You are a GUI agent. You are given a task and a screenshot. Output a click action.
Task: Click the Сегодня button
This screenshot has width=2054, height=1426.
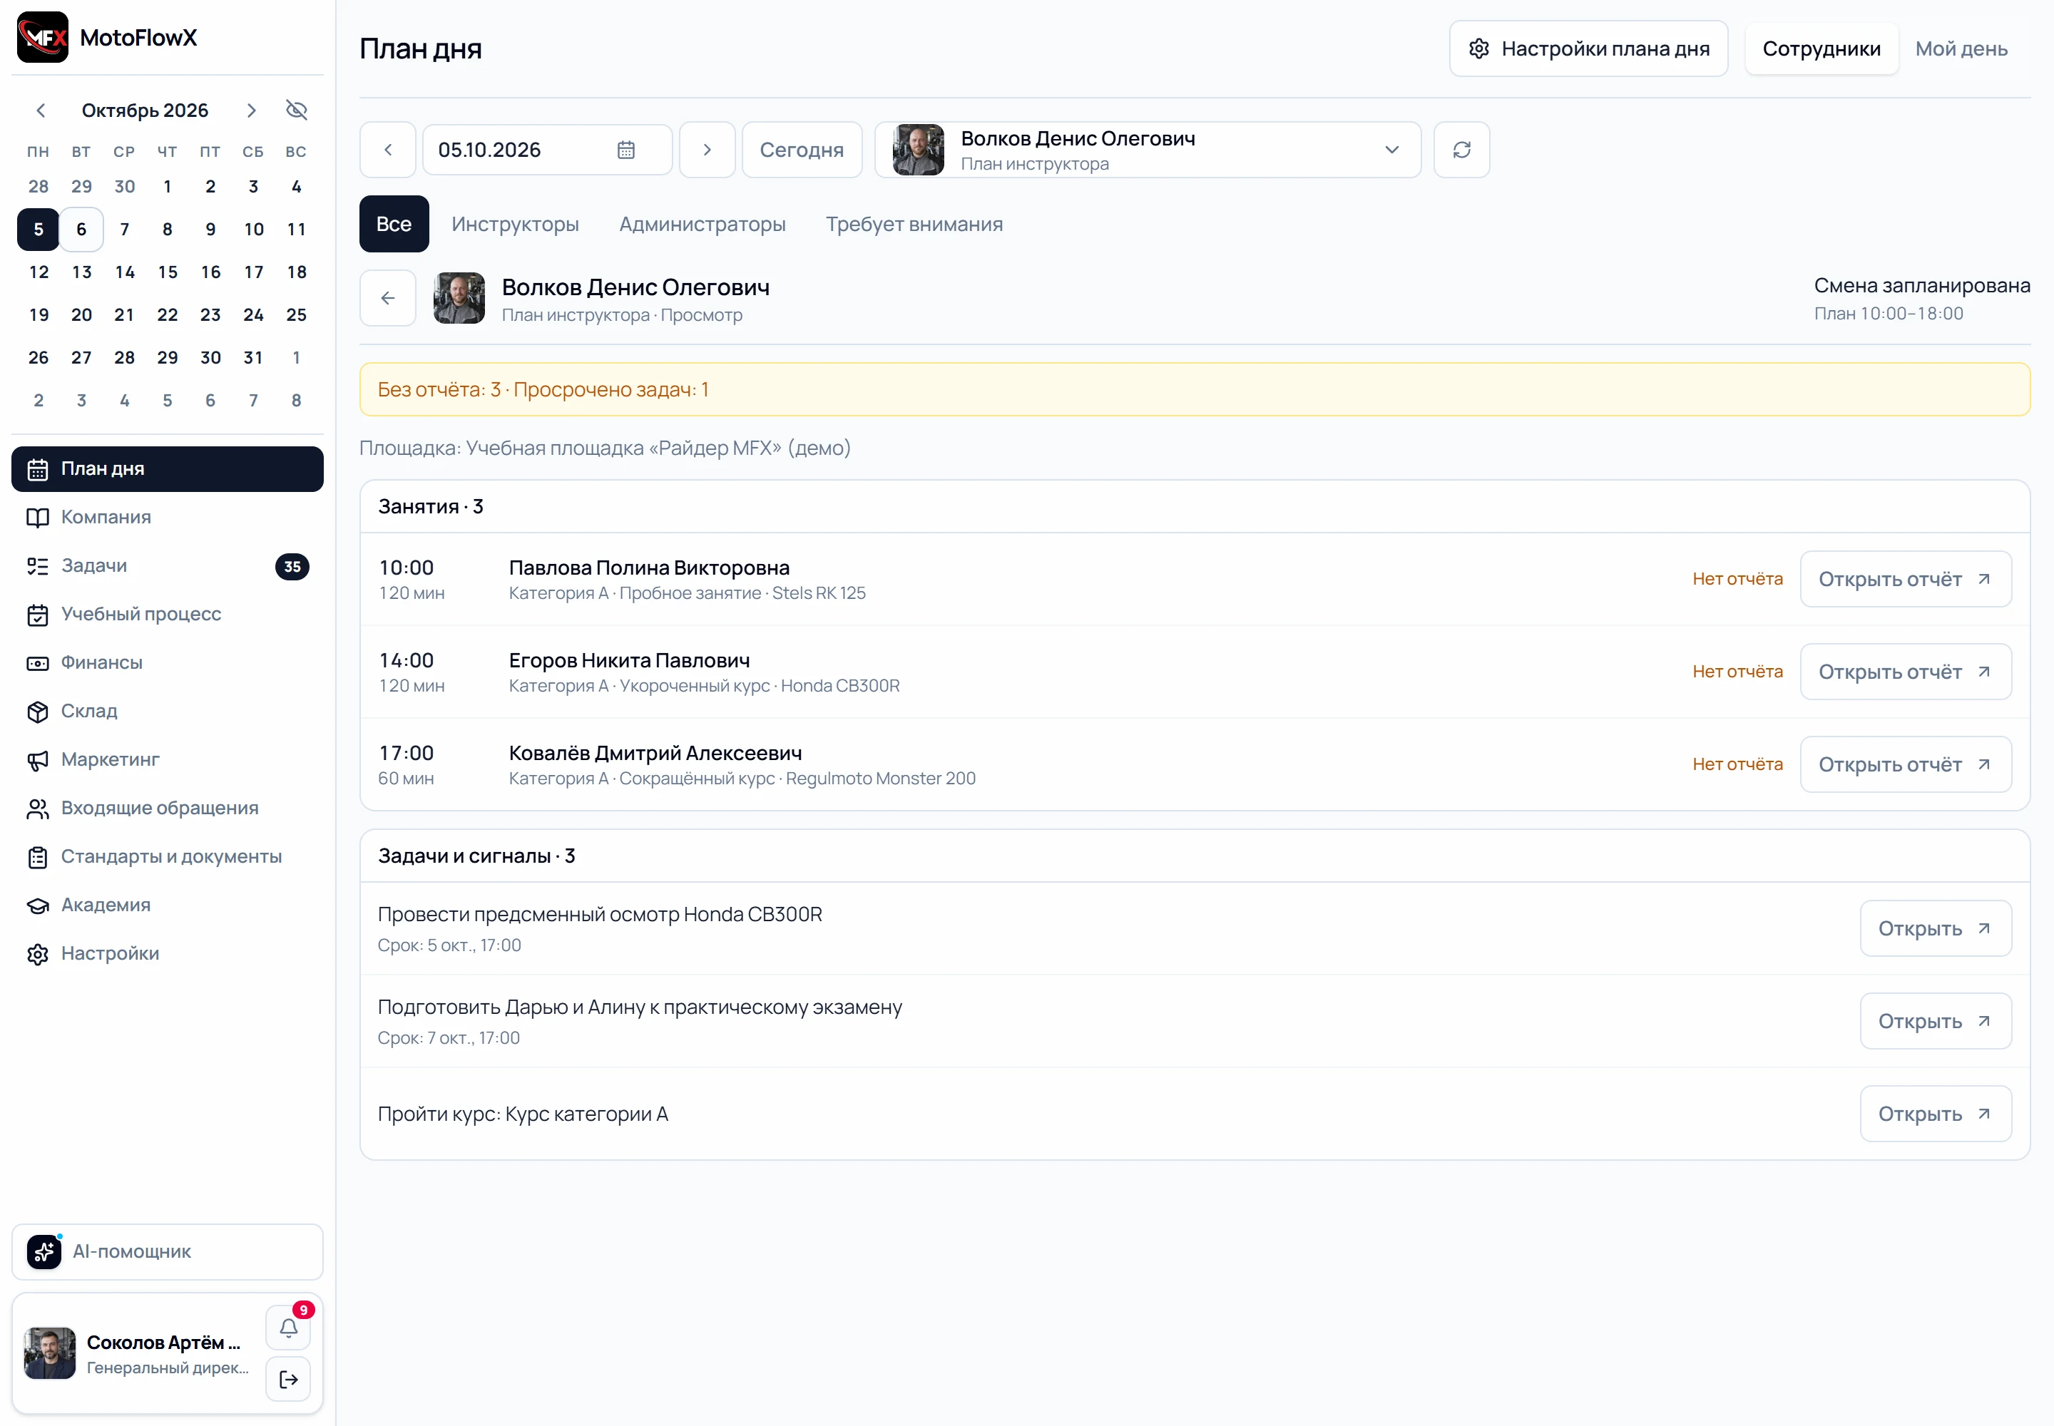pos(802,150)
